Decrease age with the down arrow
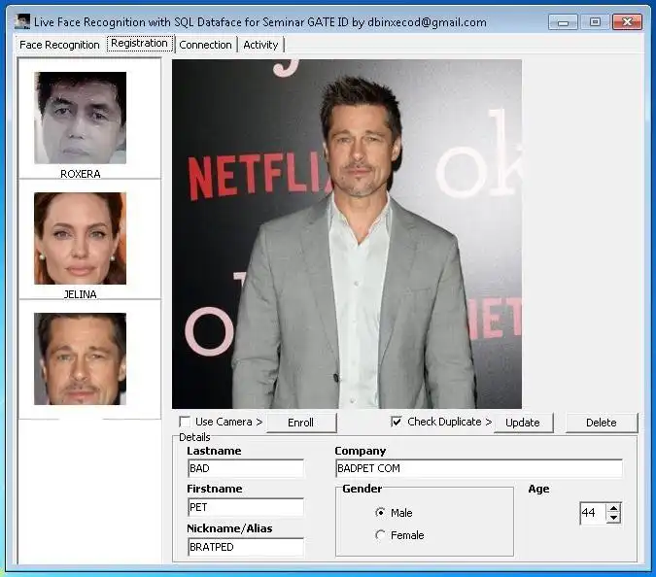Screen dimensions: 656x577 tap(613, 519)
